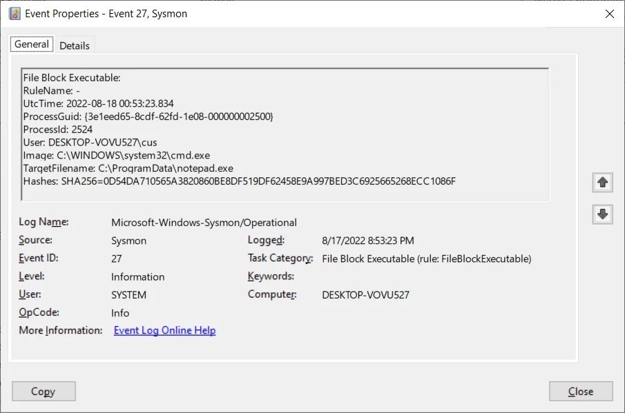Click the Computer field DESKTOP-VOVU527
Image resolution: width=625 pixels, height=413 pixels.
pyautogui.click(x=365, y=294)
